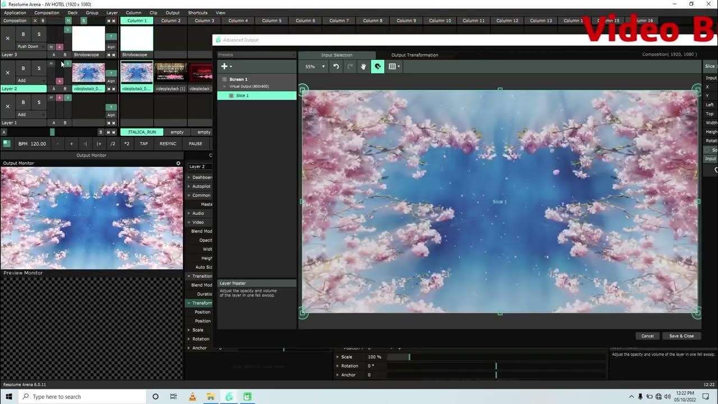Toggle Solo S on Layer 3
Image resolution: width=718 pixels, height=404 pixels.
(x=39, y=34)
